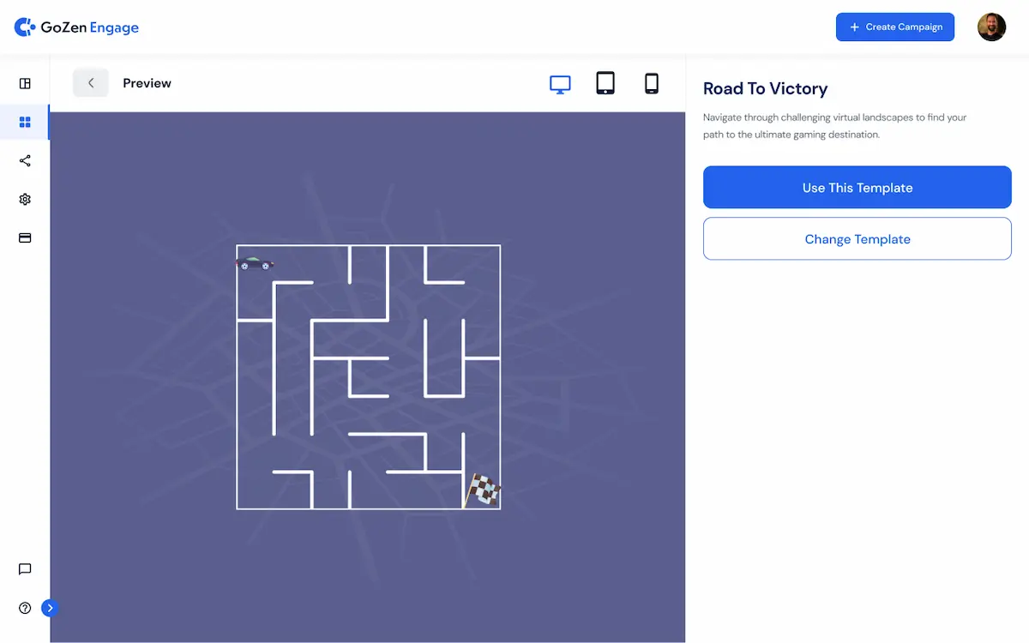Expand the sidebar with arrow button
This screenshot has width=1029, height=643.
tap(50, 608)
